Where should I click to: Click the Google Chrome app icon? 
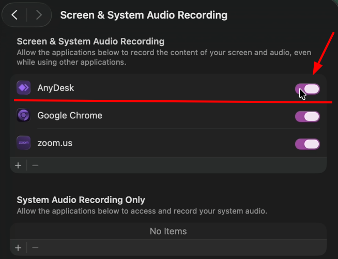pos(24,115)
